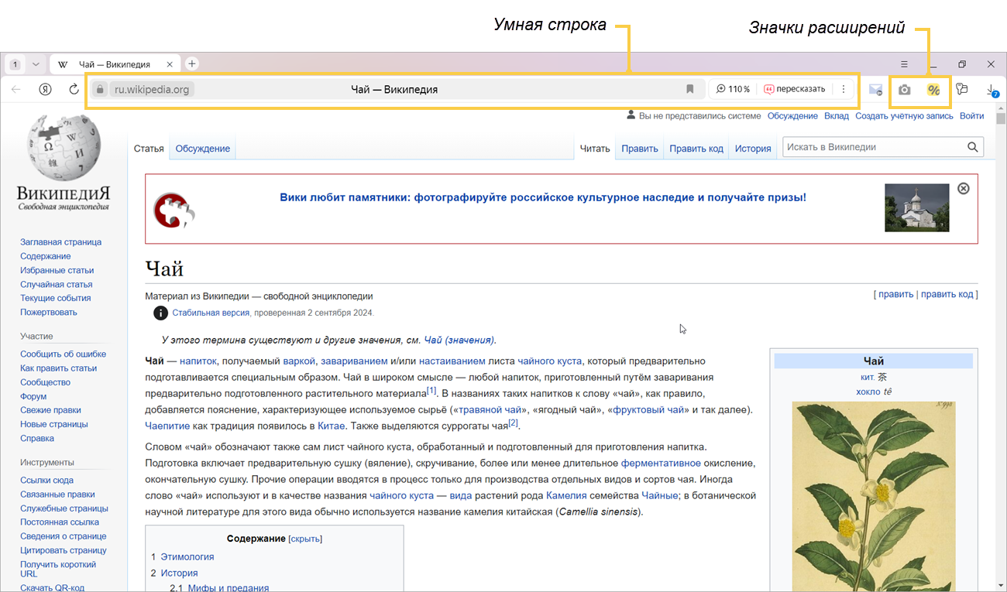The width and height of the screenshot is (1007, 592).
Task: Reload the current page
Action: point(74,90)
